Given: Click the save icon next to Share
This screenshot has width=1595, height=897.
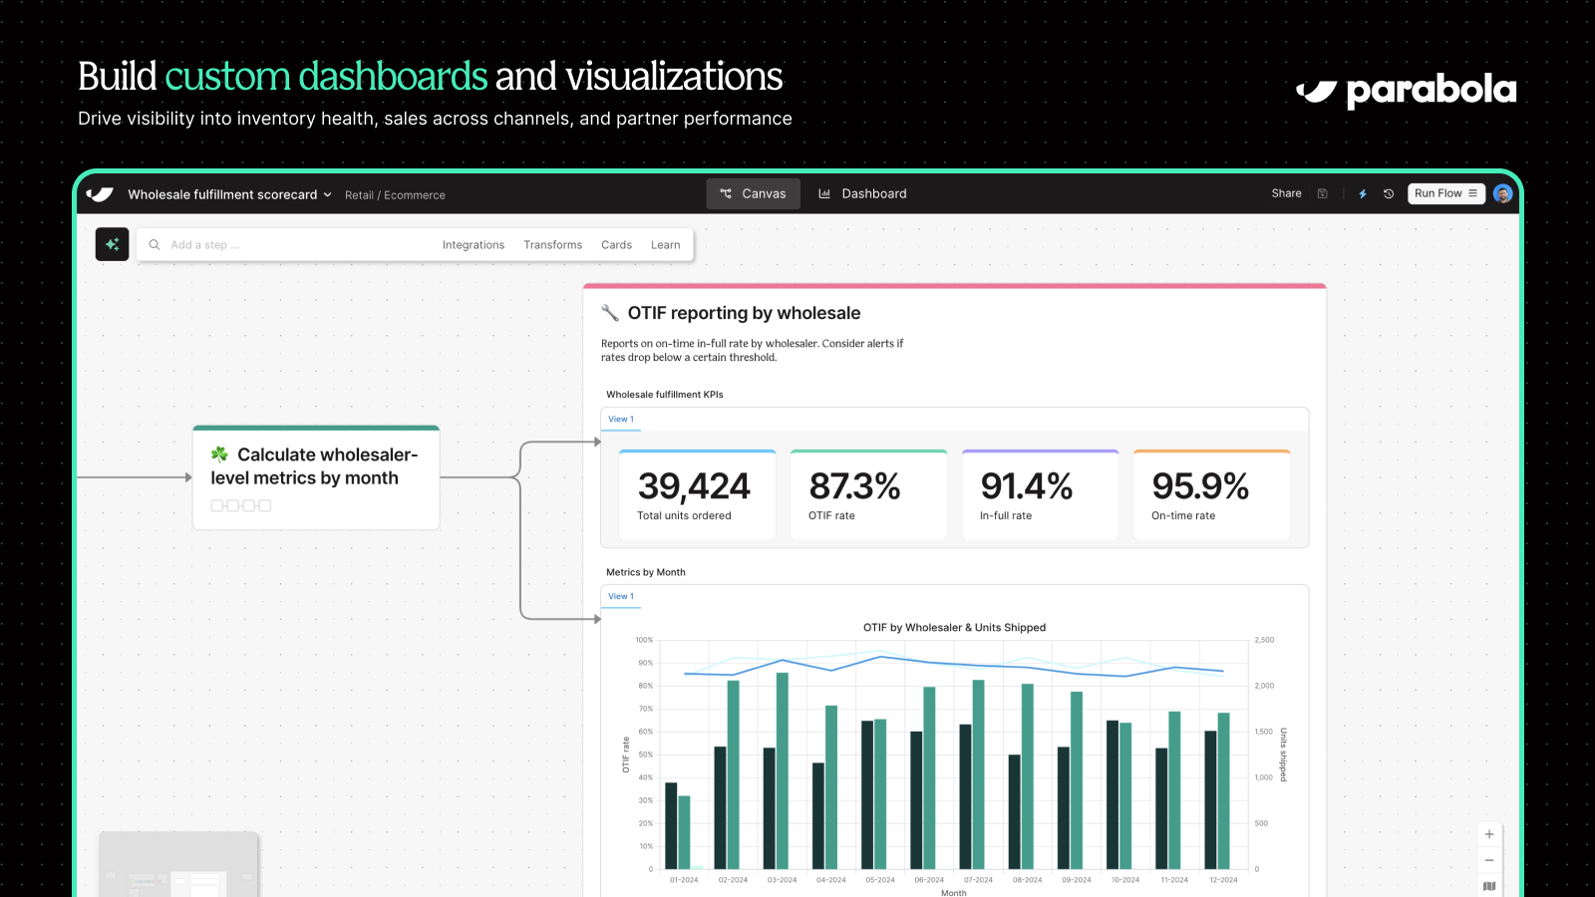Looking at the screenshot, I should click(1323, 193).
